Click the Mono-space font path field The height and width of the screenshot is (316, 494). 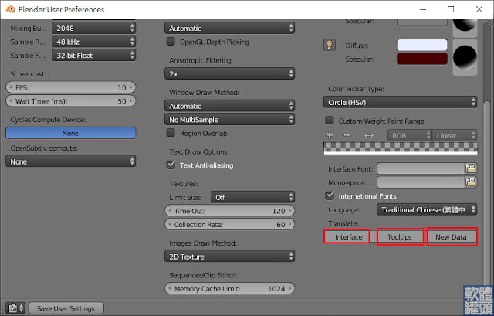(421, 182)
